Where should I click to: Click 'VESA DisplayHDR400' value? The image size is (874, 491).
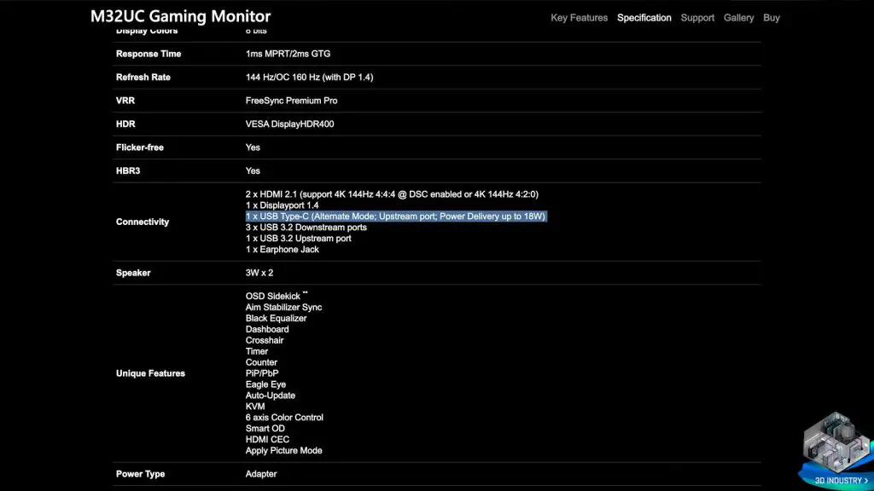[x=290, y=124]
